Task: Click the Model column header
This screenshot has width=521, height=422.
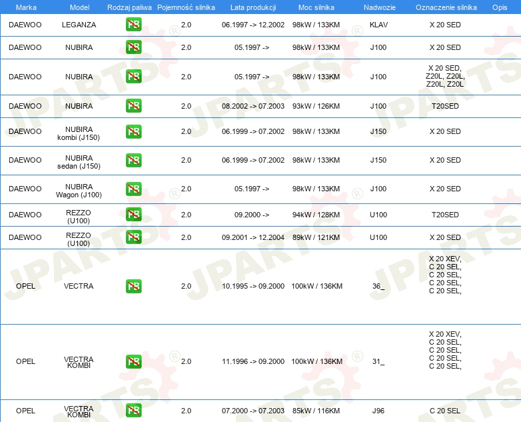Action: pyautogui.click(x=79, y=7)
